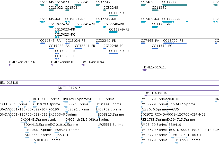Select the CG32248-RB label
219x144 pixels.
coord(113,24)
